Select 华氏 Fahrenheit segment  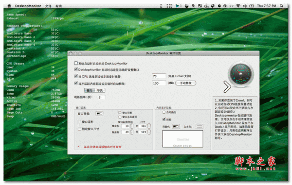[x=100, y=90]
